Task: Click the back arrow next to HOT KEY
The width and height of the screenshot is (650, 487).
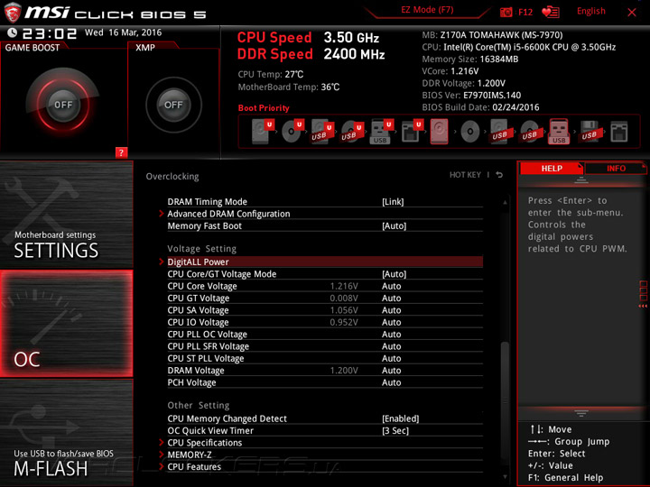Action: point(499,175)
